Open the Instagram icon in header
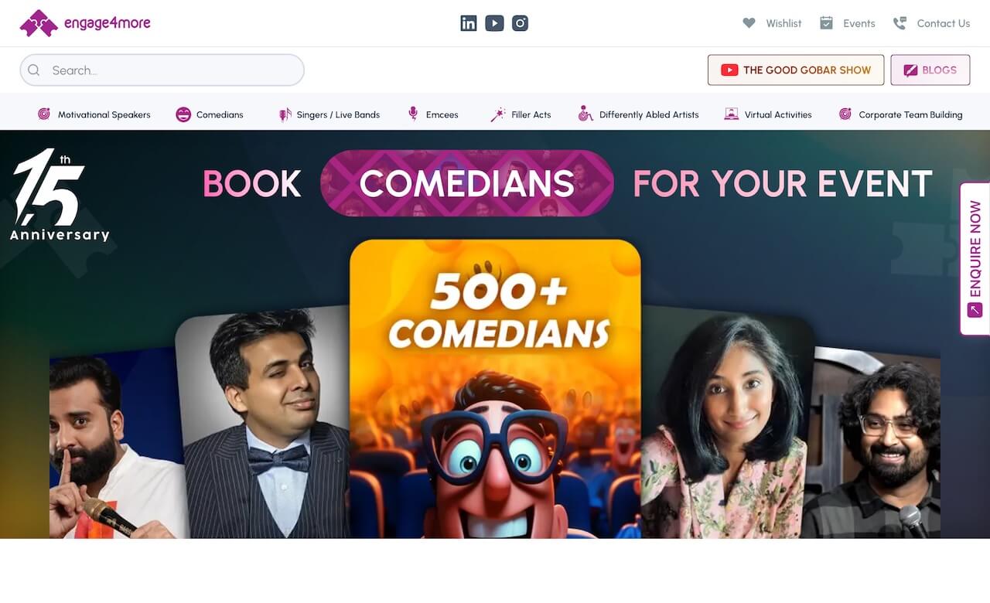 (521, 23)
